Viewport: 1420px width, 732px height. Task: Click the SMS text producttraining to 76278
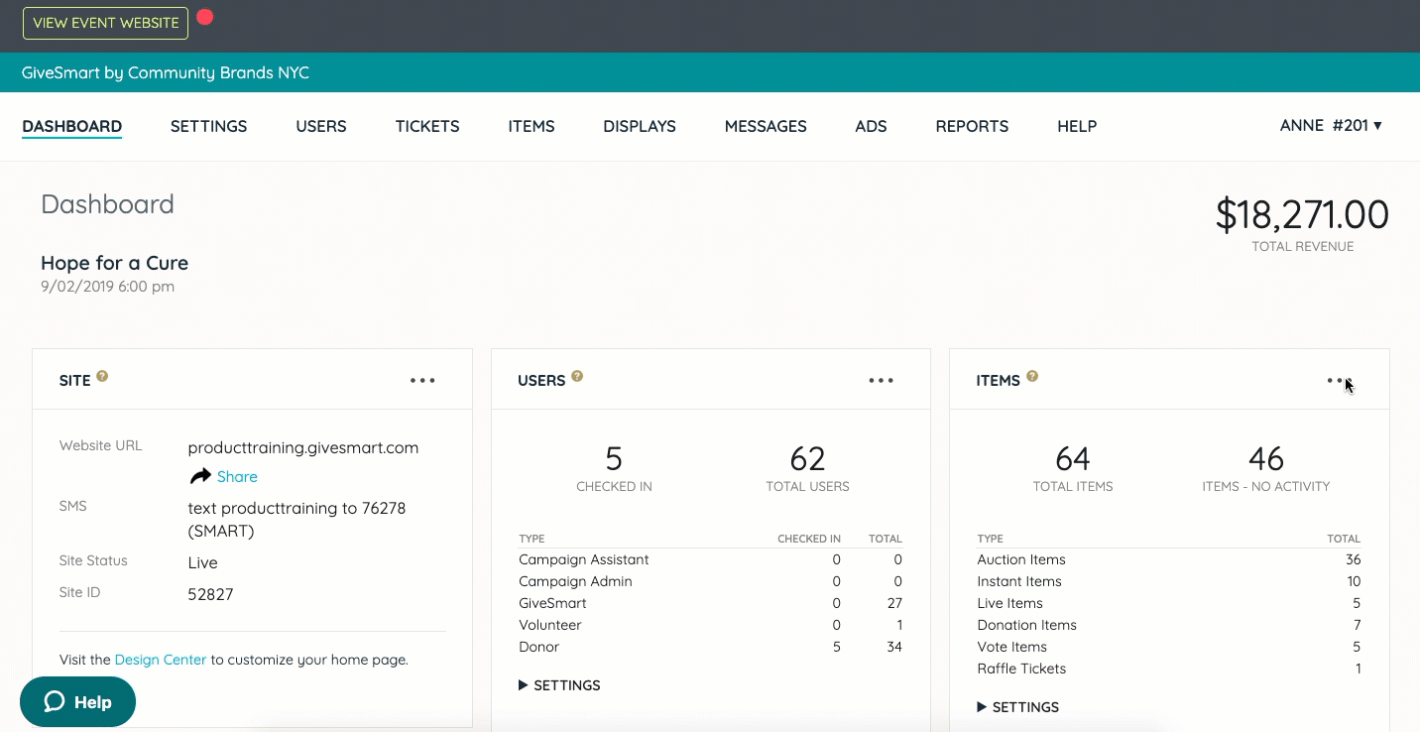point(296,520)
